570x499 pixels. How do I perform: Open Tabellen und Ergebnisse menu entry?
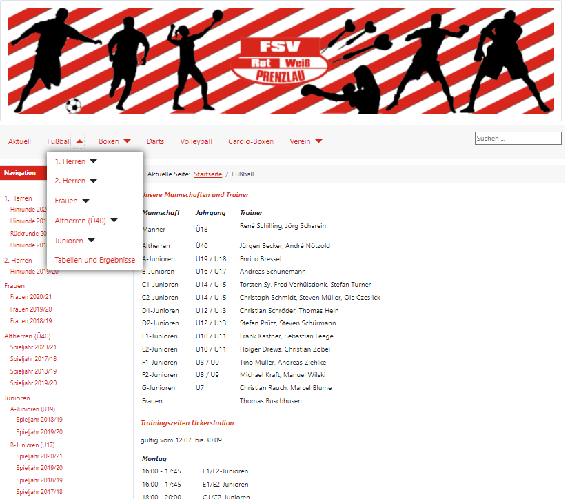tap(95, 260)
